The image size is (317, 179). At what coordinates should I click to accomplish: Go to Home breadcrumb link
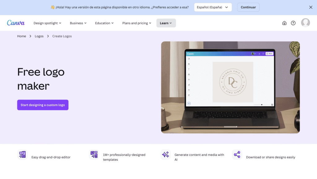click(22, 36)
